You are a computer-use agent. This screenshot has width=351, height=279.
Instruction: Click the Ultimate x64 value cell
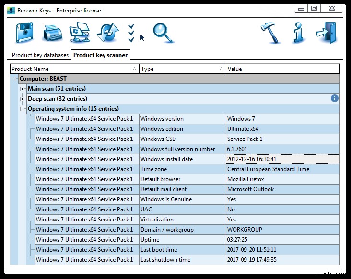(x=283, y=129)
